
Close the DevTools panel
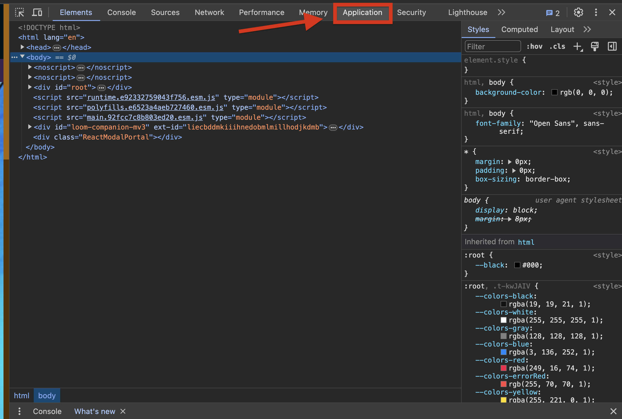point(612,12)
